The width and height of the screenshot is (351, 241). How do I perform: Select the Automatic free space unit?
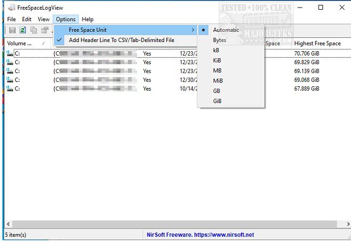coord(231,30)
